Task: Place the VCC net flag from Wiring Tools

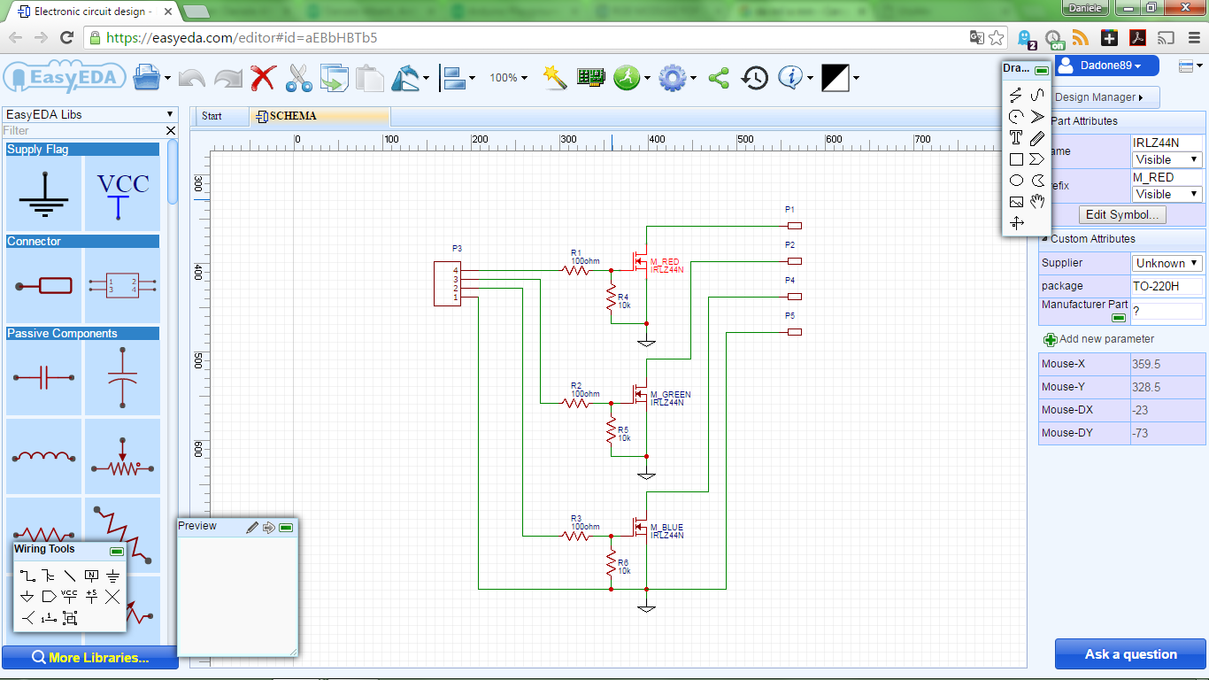Action: pos(70,597)
